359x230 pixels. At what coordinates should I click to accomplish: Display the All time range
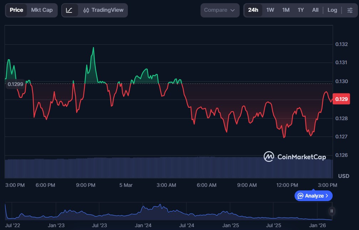tap(315, 10)
